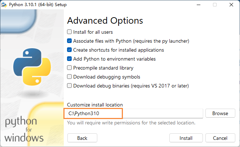
Task: Cancel the Python setup
Action: [220, 138]
